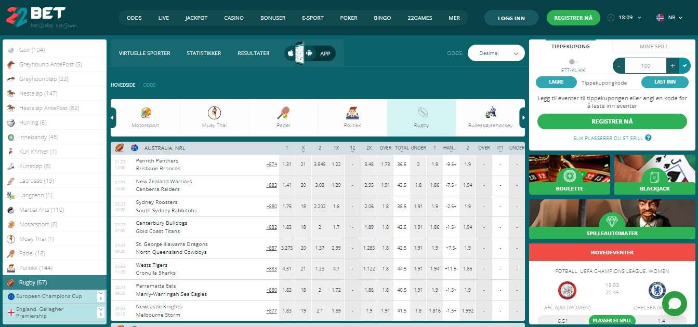Click the stake amount field showing 100
This screenshot has width=698, height=327.
pyautogui.click(x=646, y=66)
